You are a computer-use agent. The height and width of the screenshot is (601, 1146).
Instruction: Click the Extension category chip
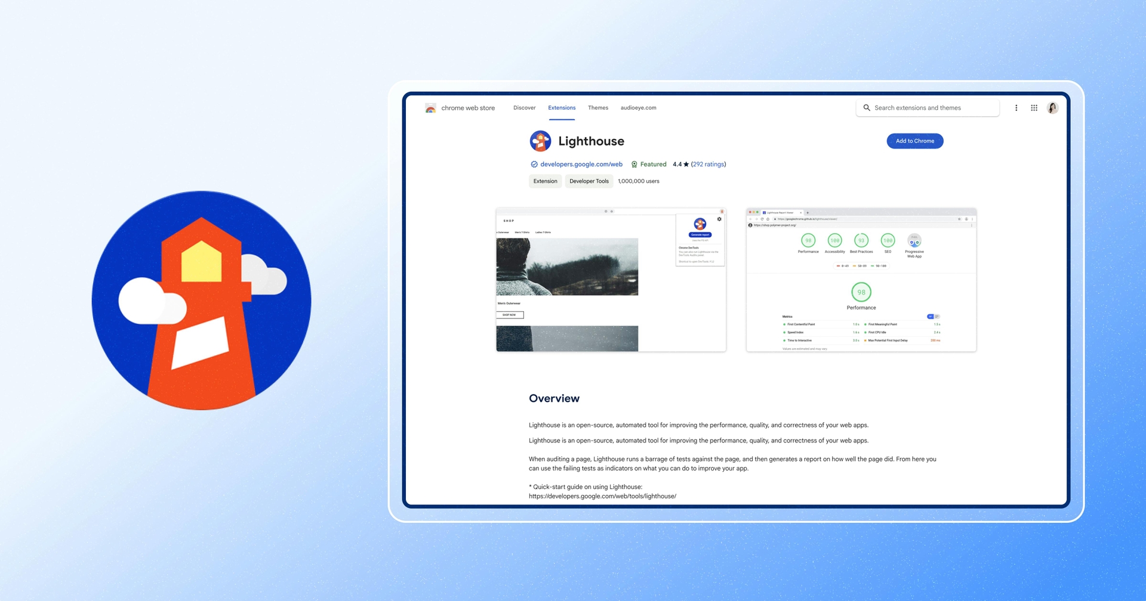pos(545,181)
